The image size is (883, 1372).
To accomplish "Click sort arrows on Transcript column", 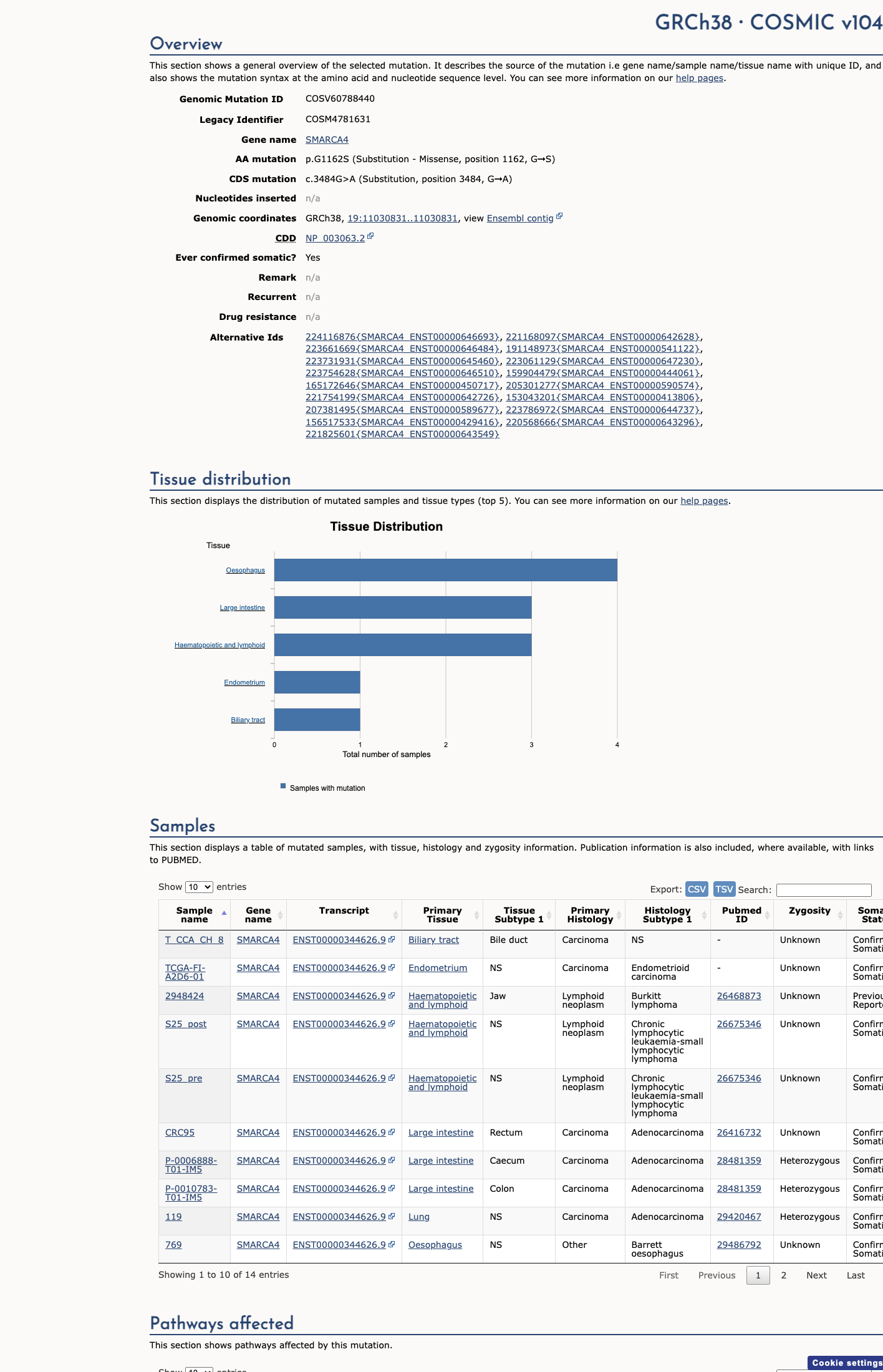I will 395,915.
